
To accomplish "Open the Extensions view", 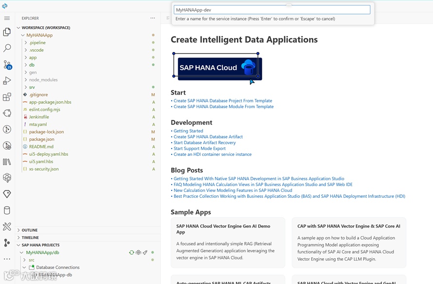I will pyautogui.click(x=7, y=97).
